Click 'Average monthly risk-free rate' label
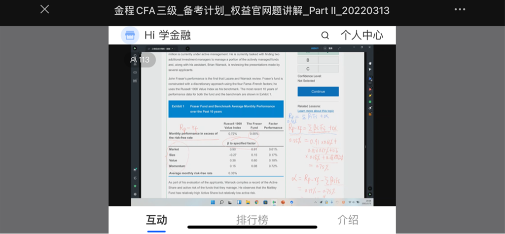The width and height of the screenshot is (505, 234). tap(191, 173)
